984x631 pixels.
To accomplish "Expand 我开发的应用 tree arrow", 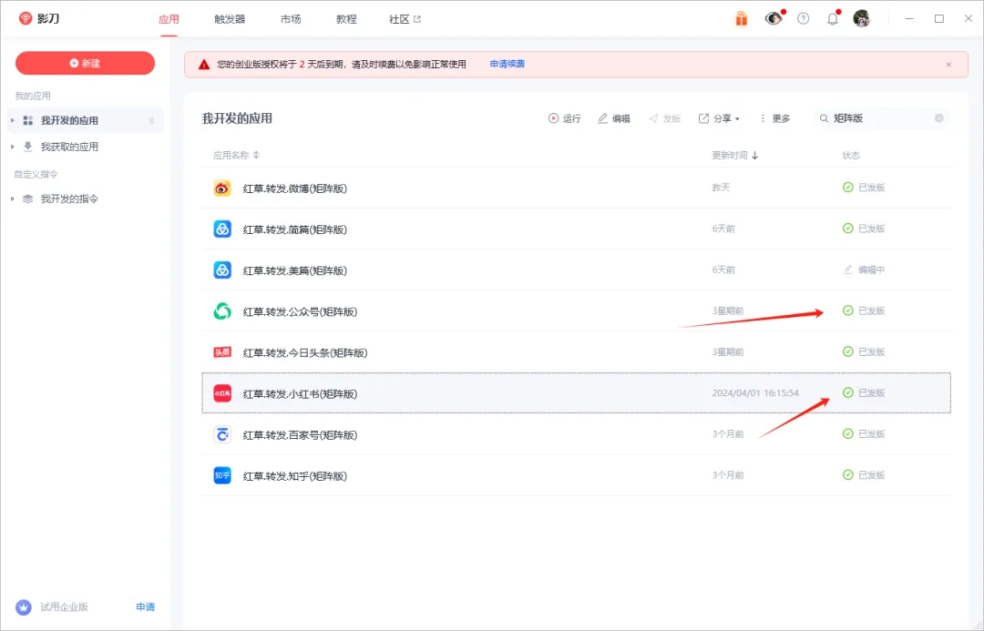I will pos(13,120).
